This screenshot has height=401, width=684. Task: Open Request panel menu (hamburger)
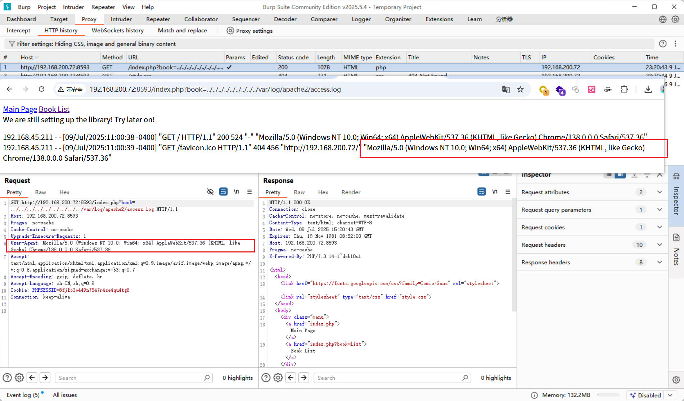249,192
